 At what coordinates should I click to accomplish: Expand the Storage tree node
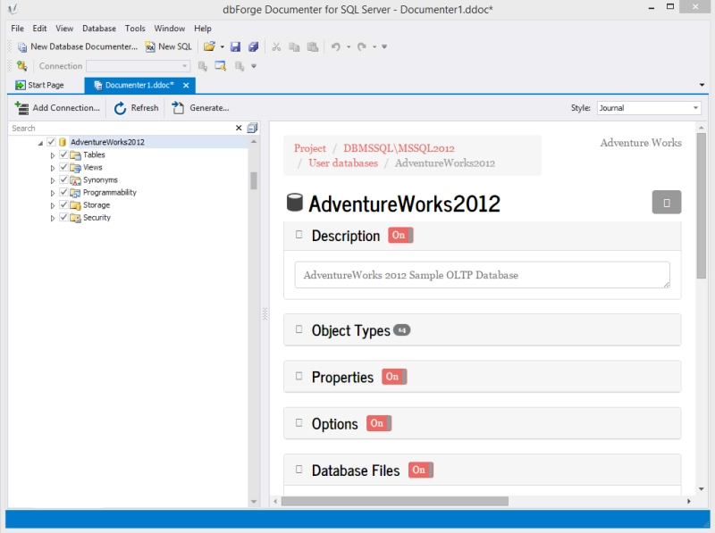(x=53, y=205)
